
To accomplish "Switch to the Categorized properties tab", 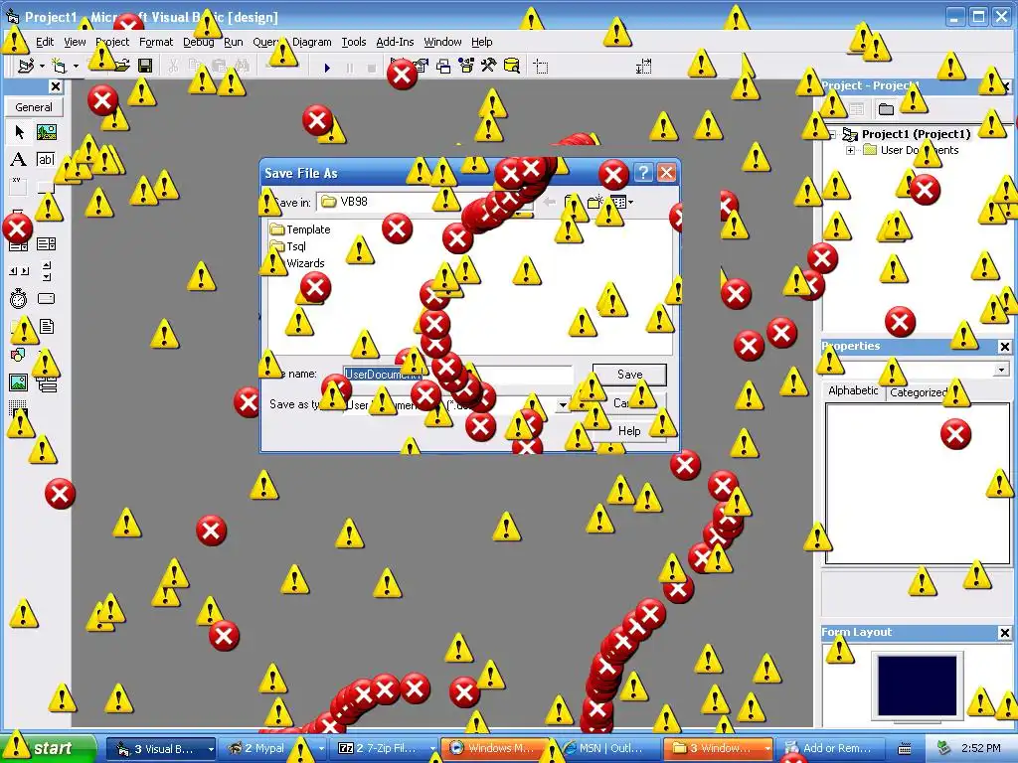I will 919,391.
